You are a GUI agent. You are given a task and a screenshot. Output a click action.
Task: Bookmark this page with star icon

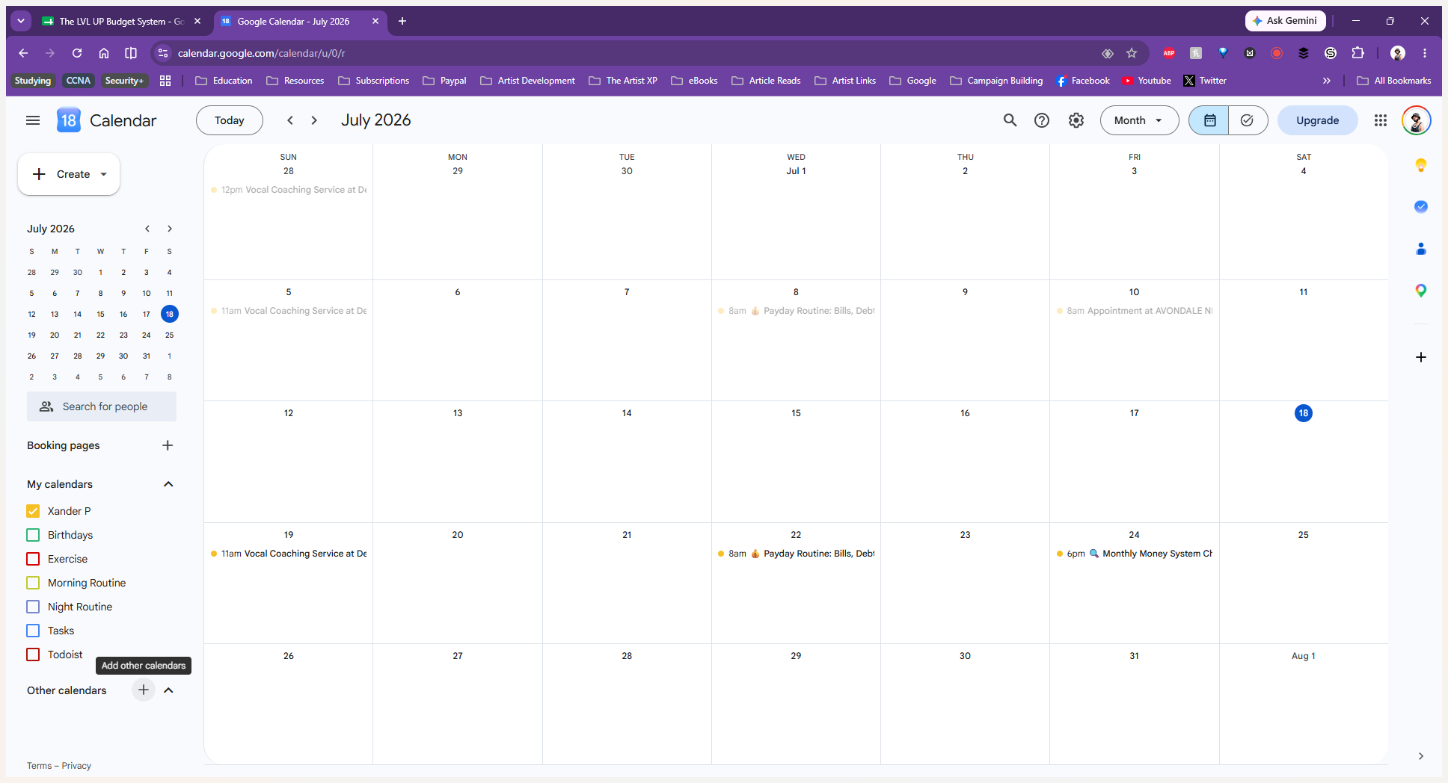(1132, 53)
